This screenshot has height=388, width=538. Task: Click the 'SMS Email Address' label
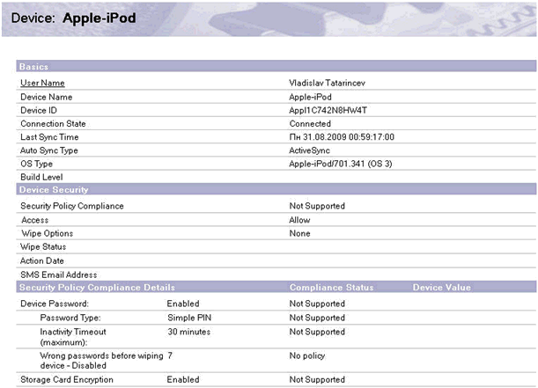59,275
